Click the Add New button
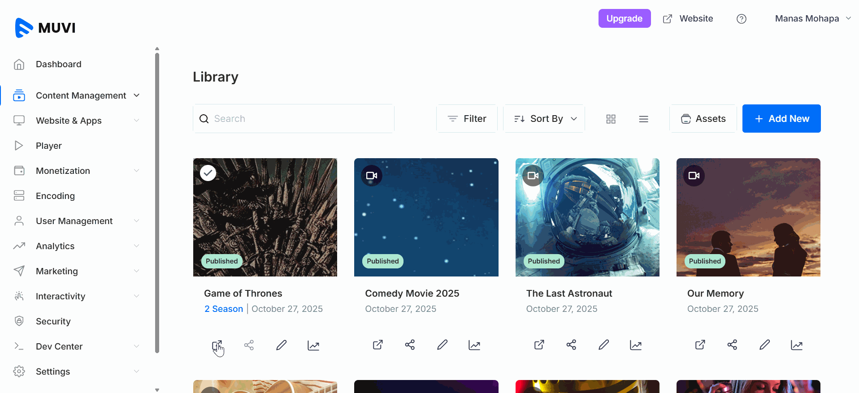 click(781, 119)
